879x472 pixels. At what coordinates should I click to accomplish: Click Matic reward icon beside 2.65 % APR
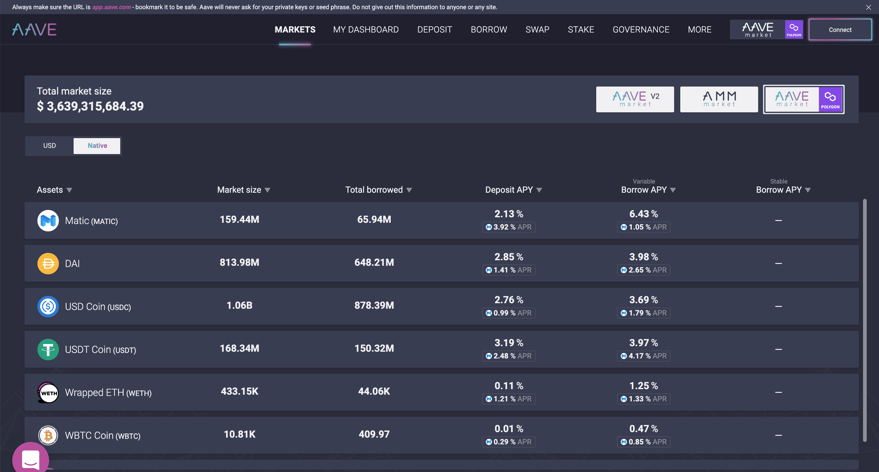pos(624,270)
